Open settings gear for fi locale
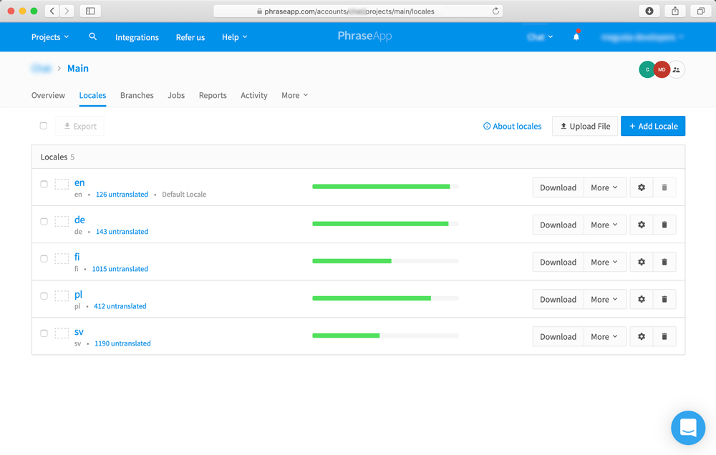The width and height of the screenshot is (716, 455). [x=642, y=262]
